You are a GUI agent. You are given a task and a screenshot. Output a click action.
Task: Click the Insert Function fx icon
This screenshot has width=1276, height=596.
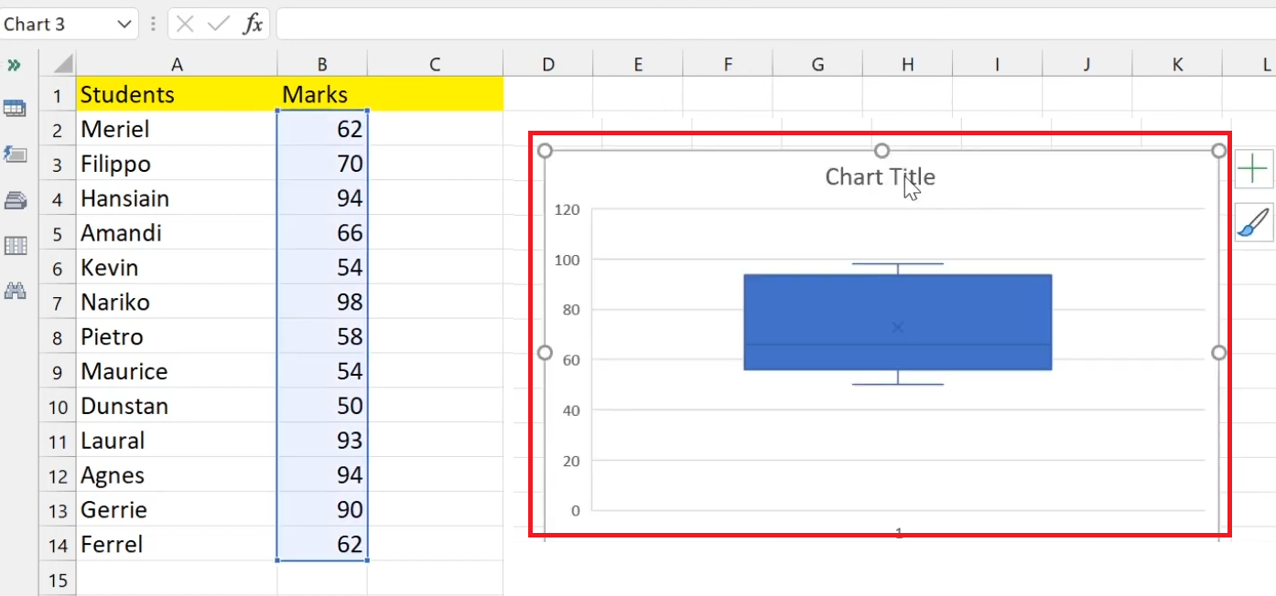(254, 24)
